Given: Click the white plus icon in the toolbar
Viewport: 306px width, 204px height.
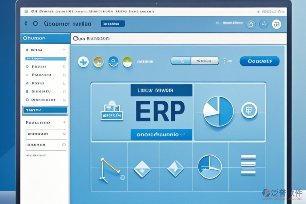Looking at the screenshot, I should pyautogui.click(x=83, y=62).
